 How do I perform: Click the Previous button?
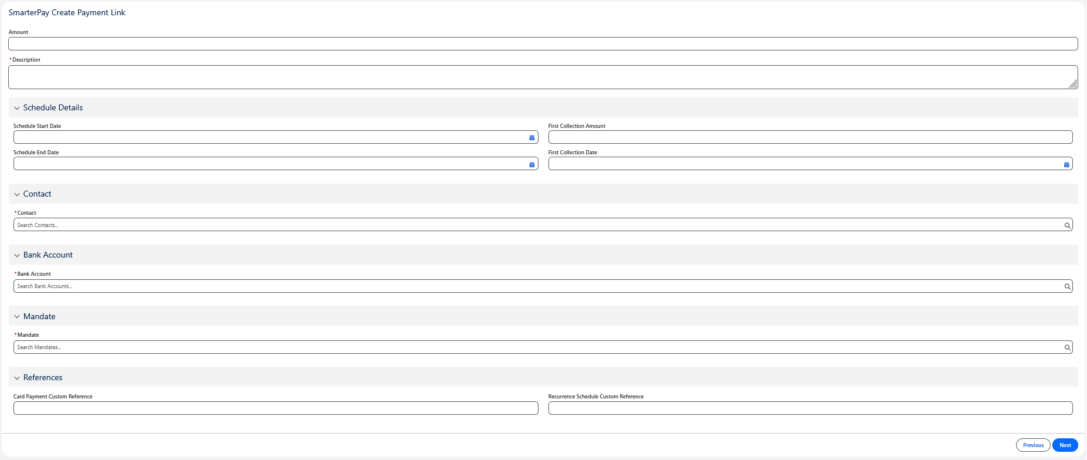coord(1032,445)
